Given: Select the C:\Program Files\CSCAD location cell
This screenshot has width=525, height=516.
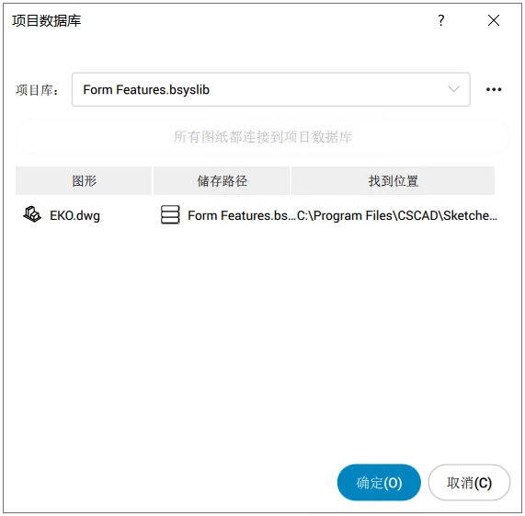Looking at the screenshot, I should pyautogui.click(x=397, y=215).
